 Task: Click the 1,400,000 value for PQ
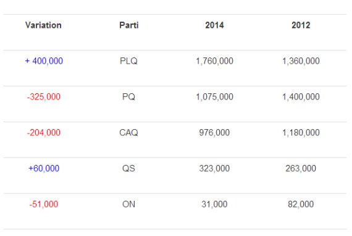(x=301, y=97)
